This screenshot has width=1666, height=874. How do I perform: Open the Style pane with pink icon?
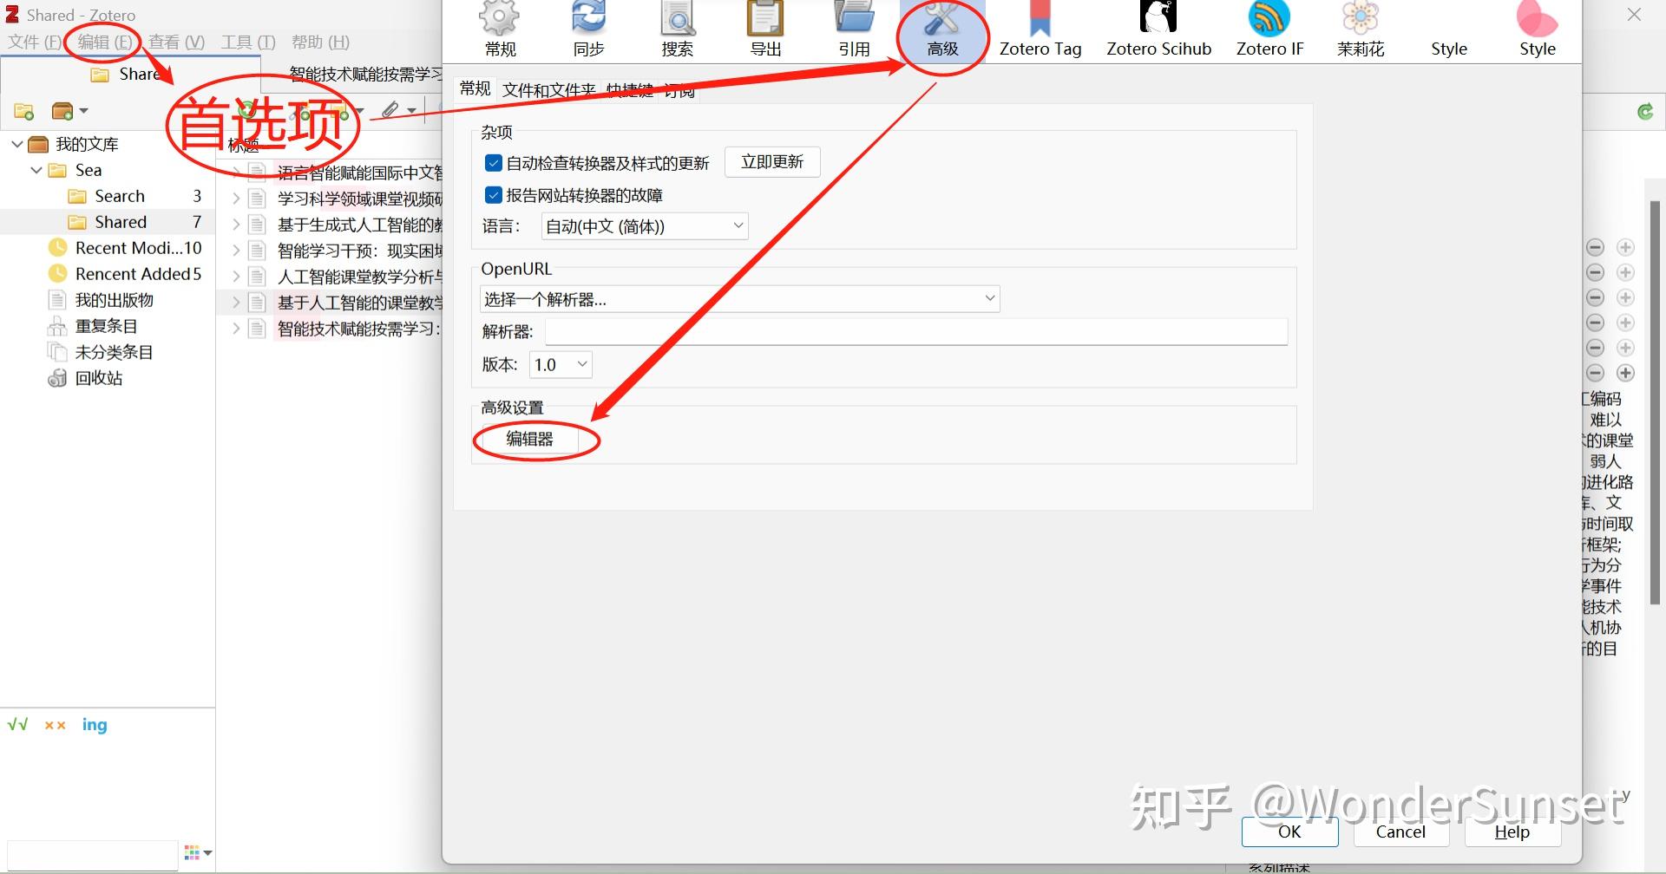point(1537,29)
